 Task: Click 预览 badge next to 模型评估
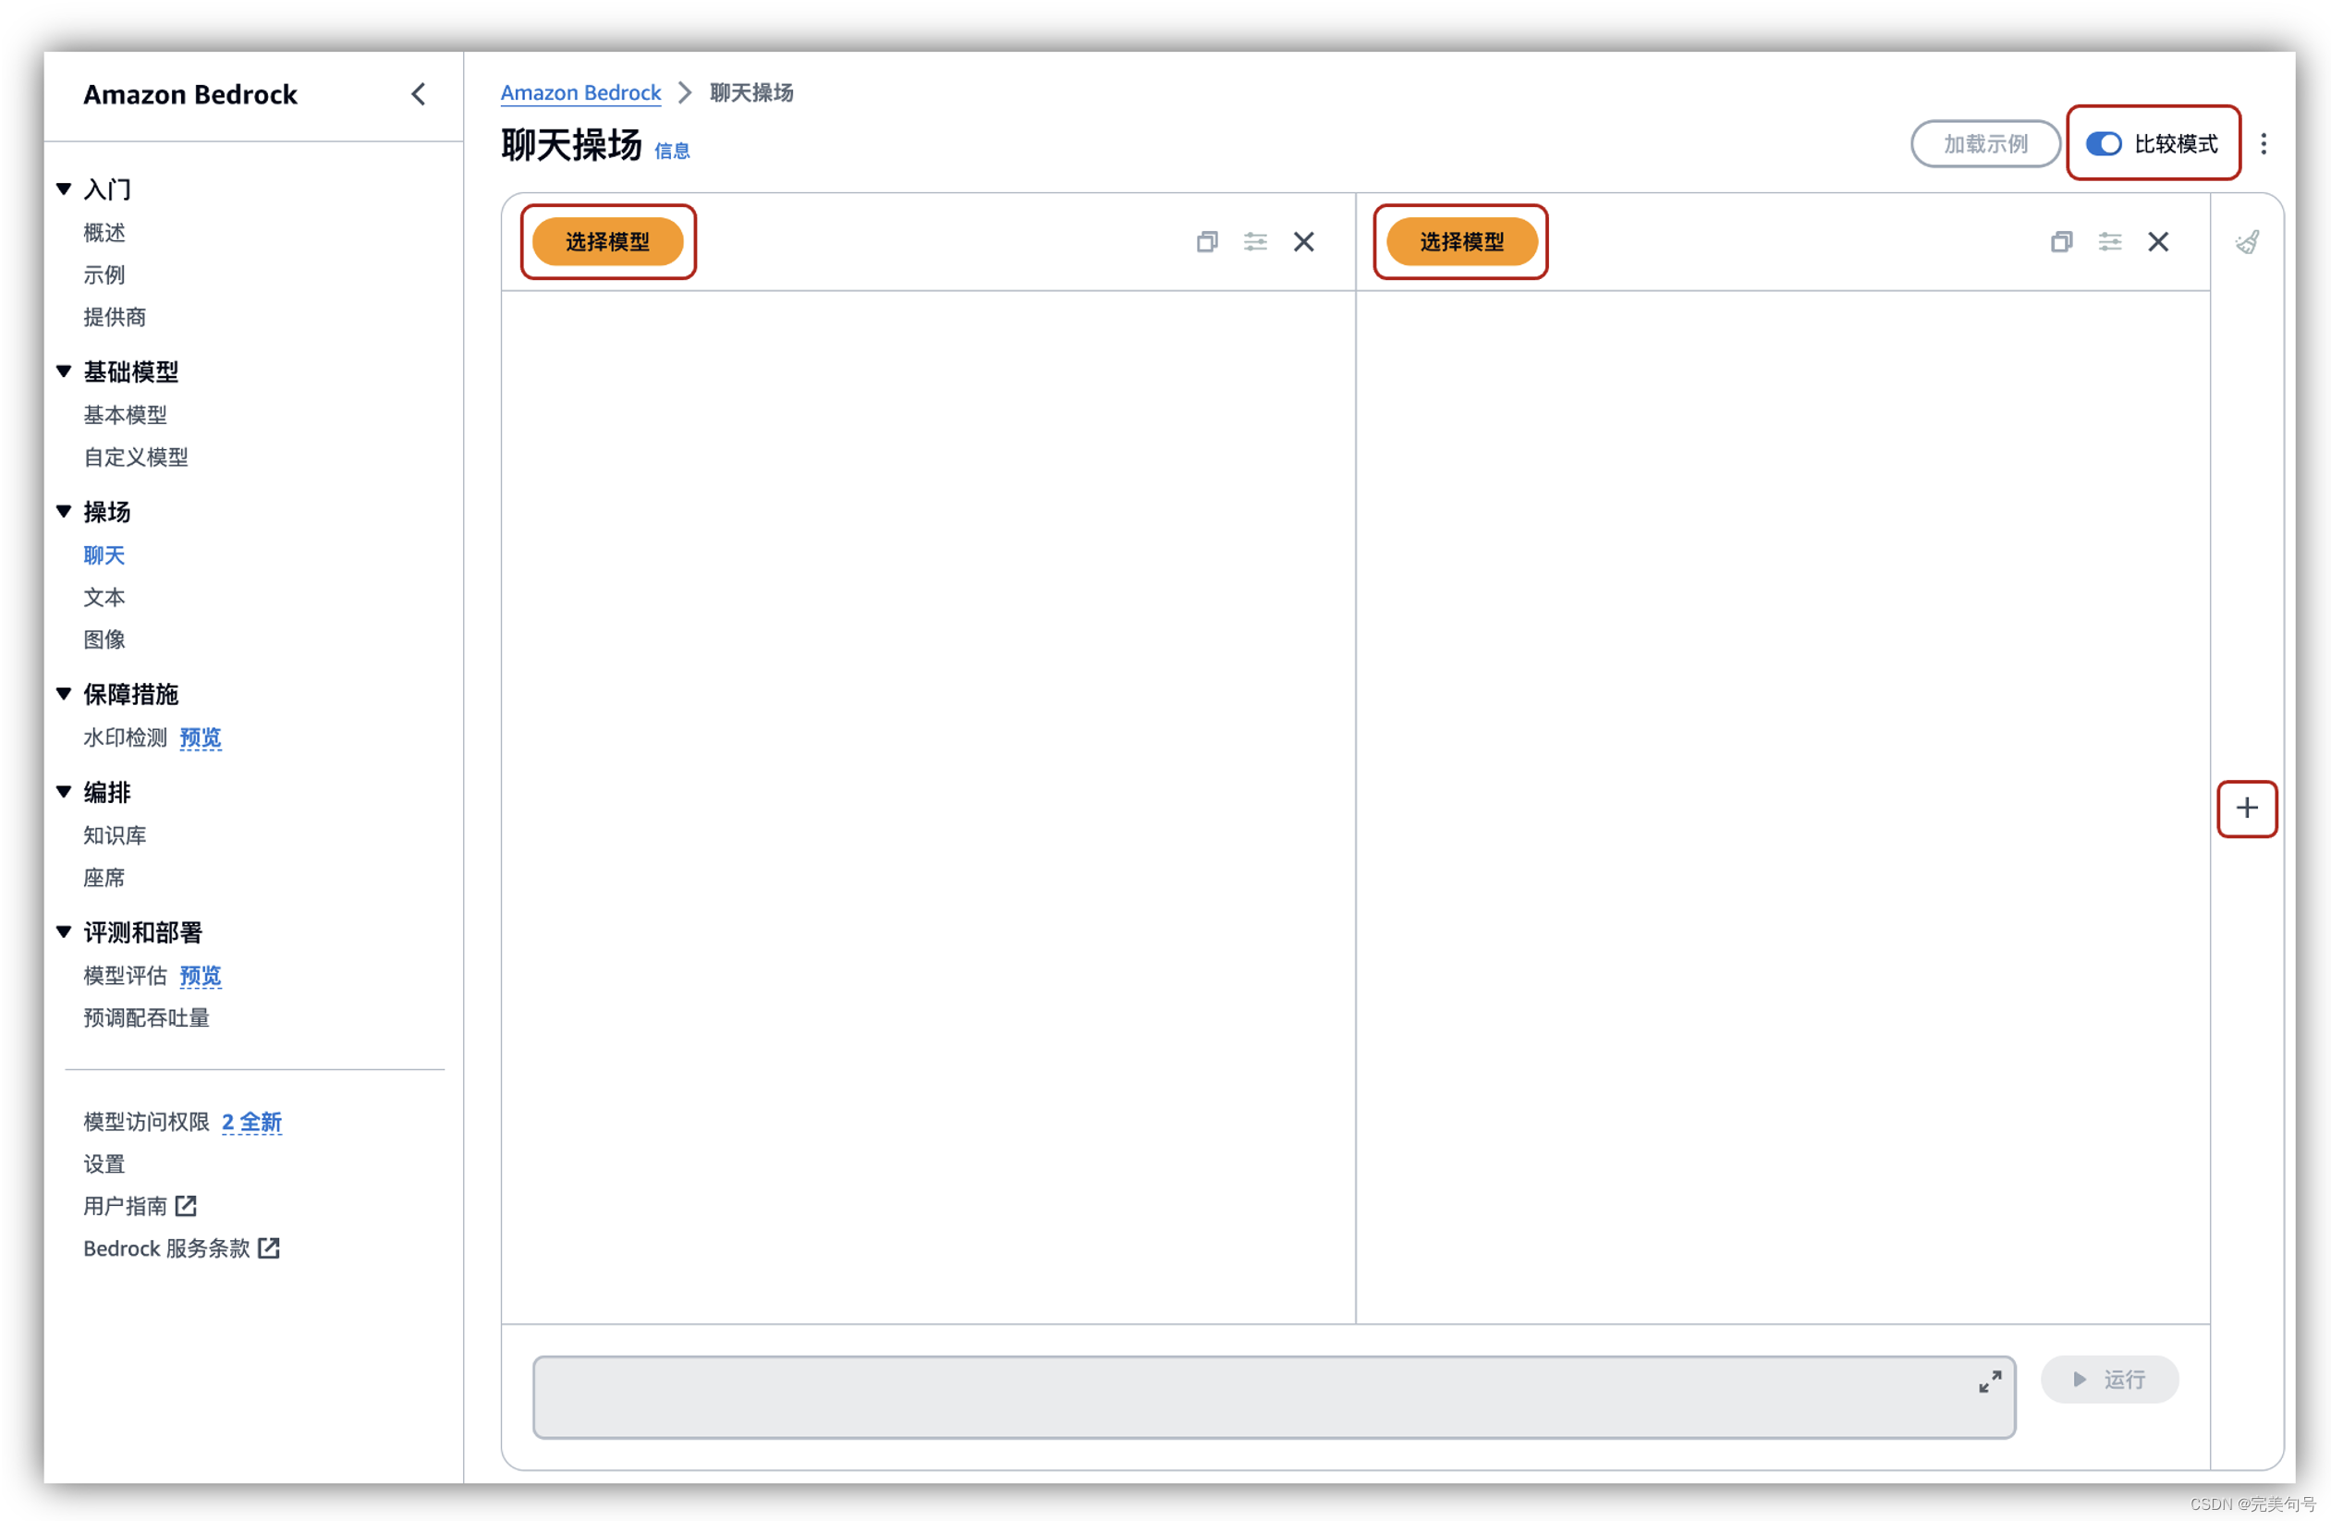(201, 975)
